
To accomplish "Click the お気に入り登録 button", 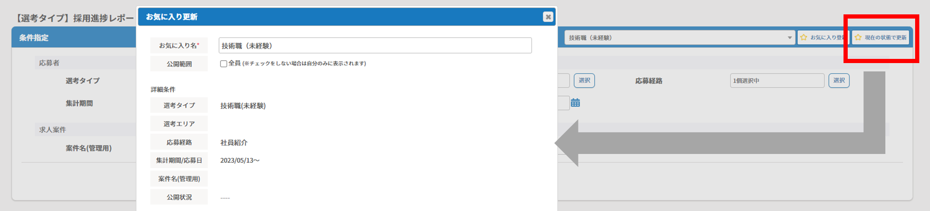I will pyautogui.click(x=823, y=38).
